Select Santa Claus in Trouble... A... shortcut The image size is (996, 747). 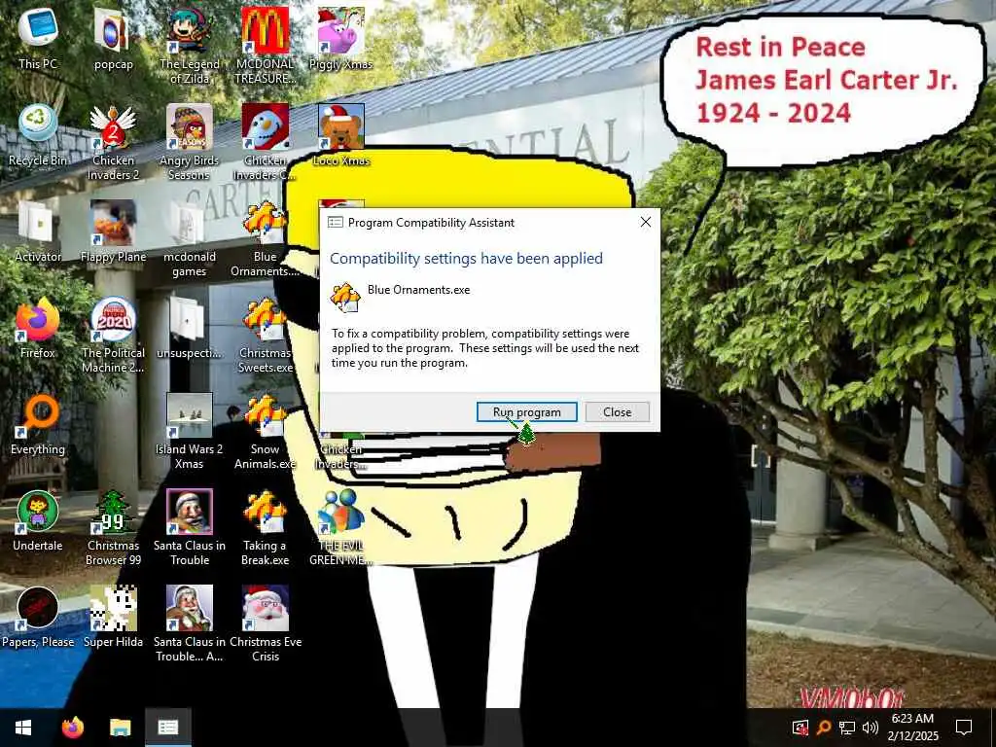[x=190, y=624]
